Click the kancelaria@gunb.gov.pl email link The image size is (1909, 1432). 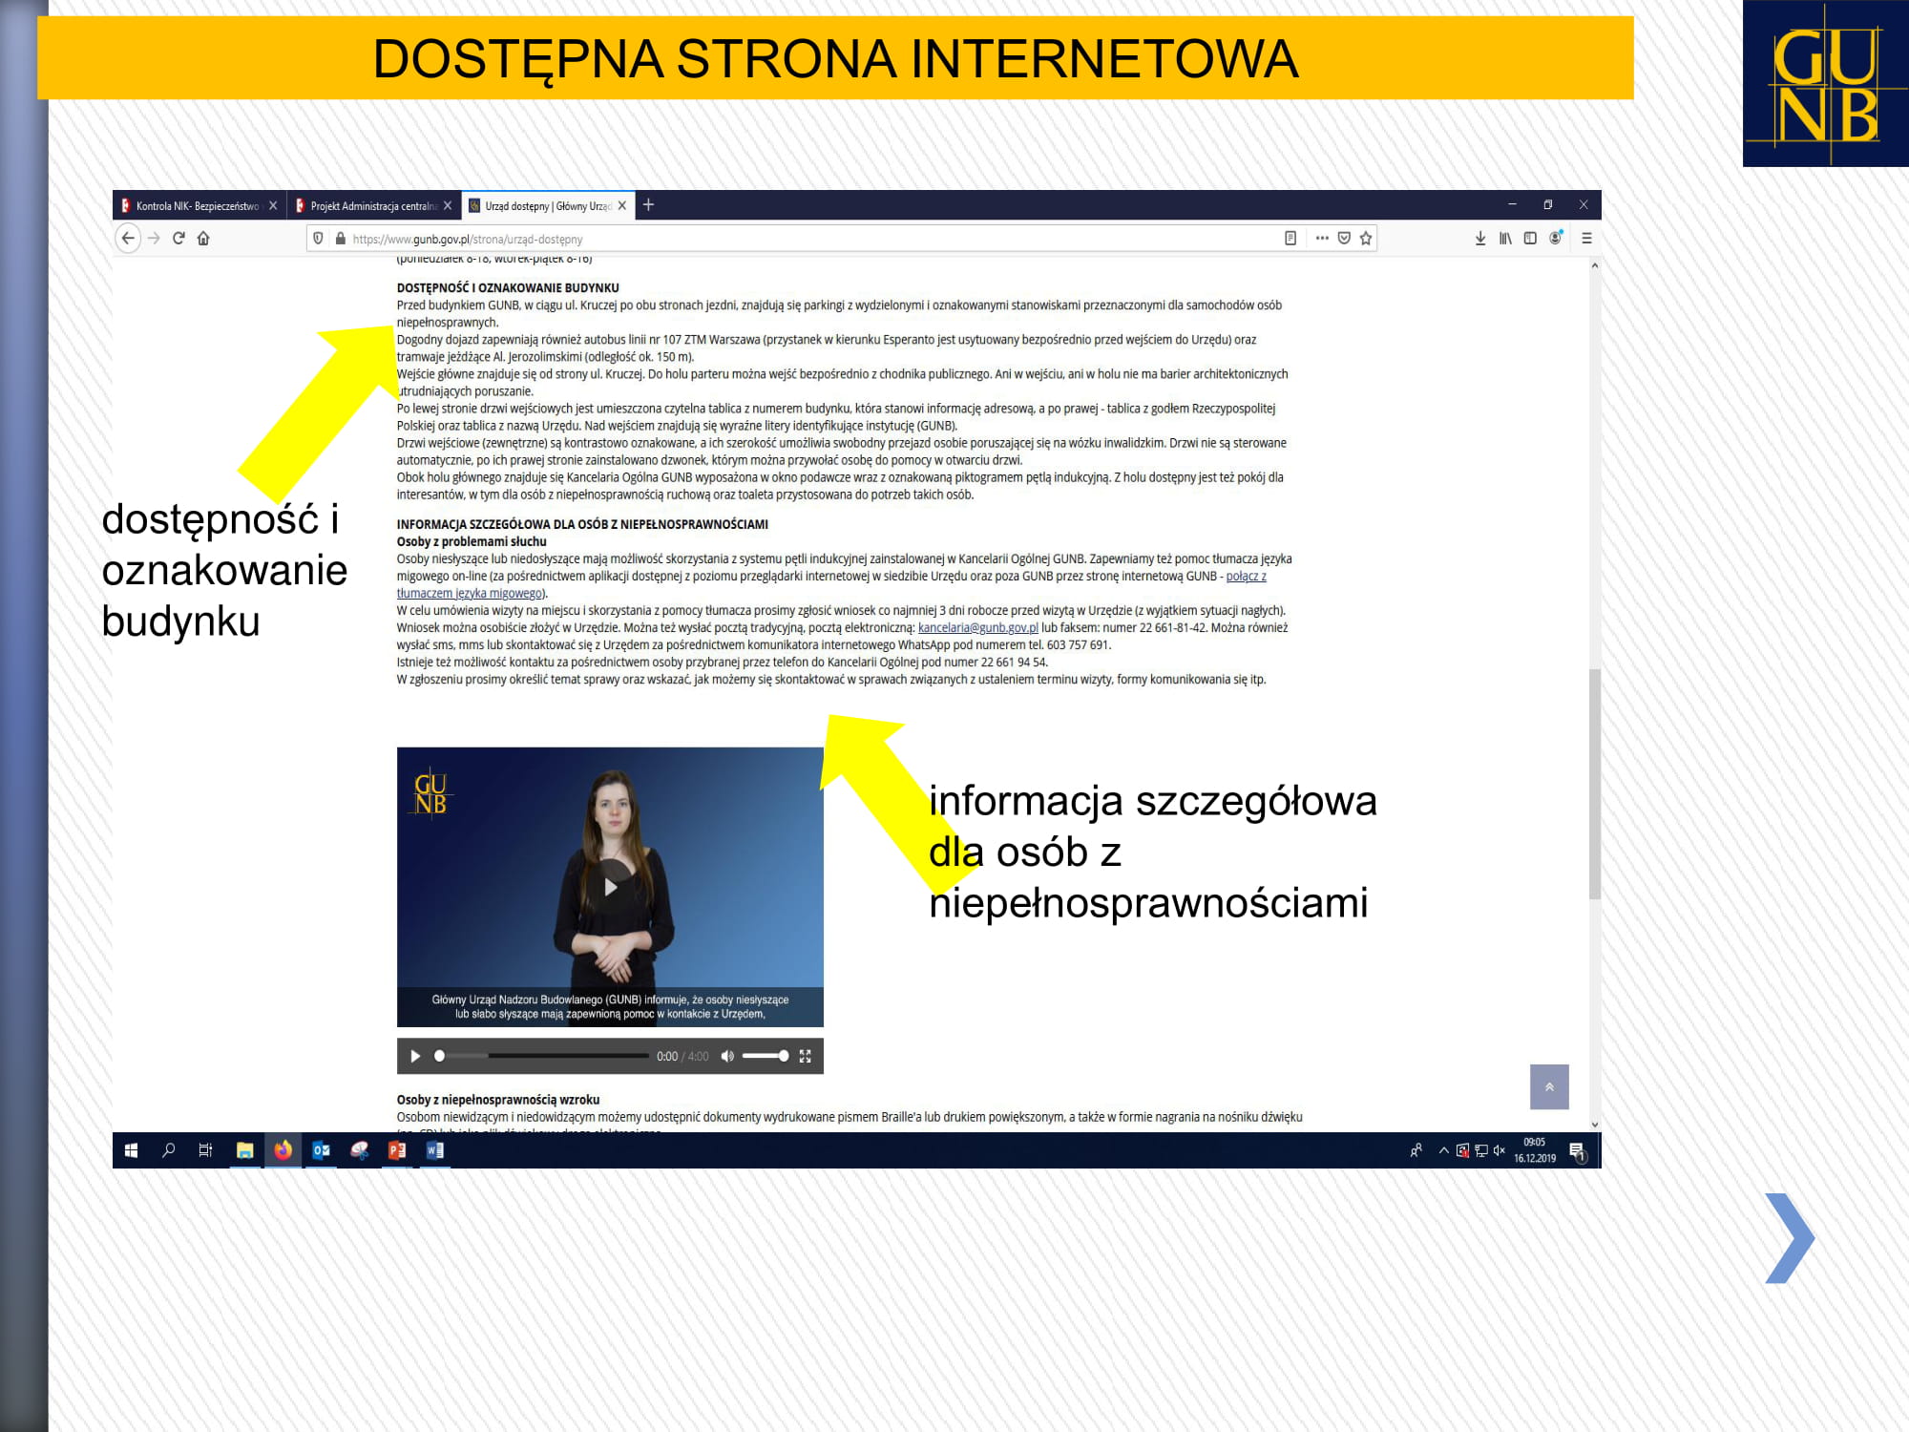point(977,627)
